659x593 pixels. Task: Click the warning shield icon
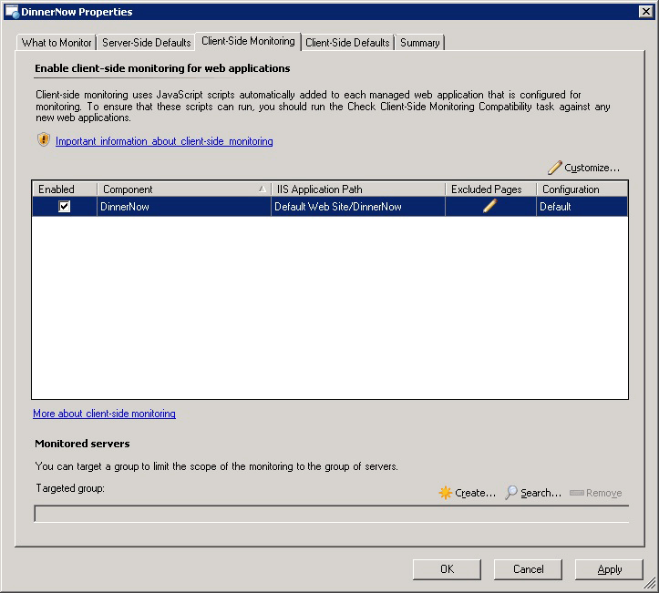pos(44,139)
